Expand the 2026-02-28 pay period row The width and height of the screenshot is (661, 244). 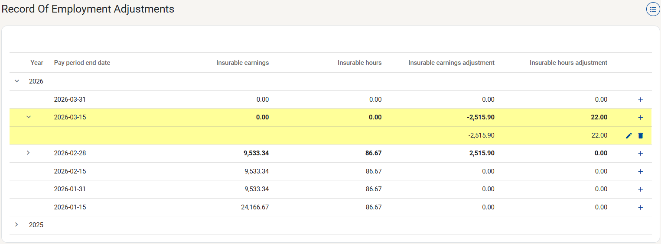click(x=29, y=153)
